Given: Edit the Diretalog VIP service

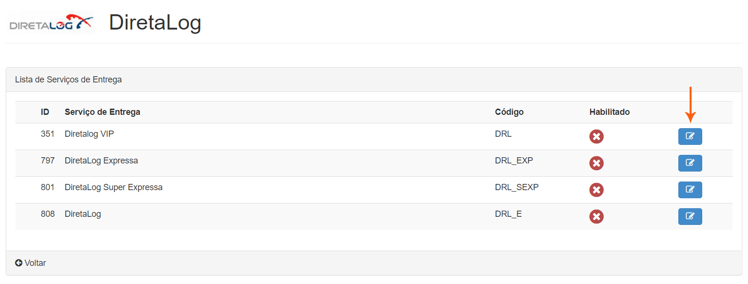Looking at the screenshot, I should pos(690,136).
